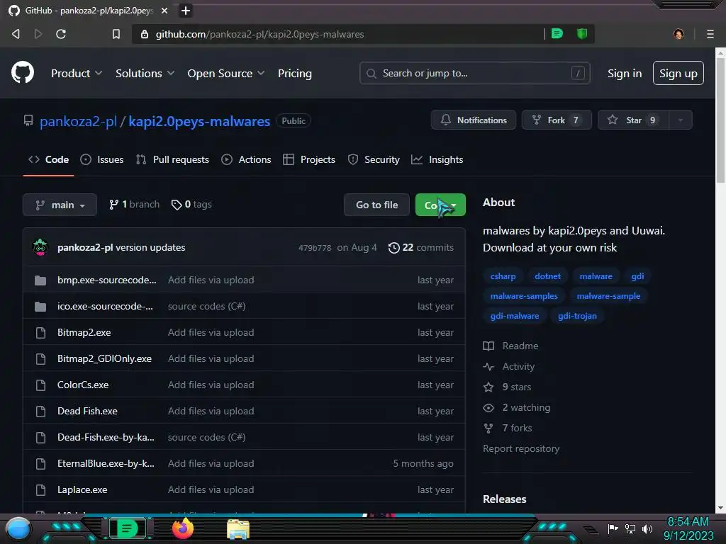726x544 pixels.
Task: Click the Sign up button
Action: (x=678, y=73)
